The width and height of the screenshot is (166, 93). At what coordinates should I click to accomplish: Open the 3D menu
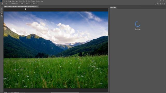[x=26, y=1]
